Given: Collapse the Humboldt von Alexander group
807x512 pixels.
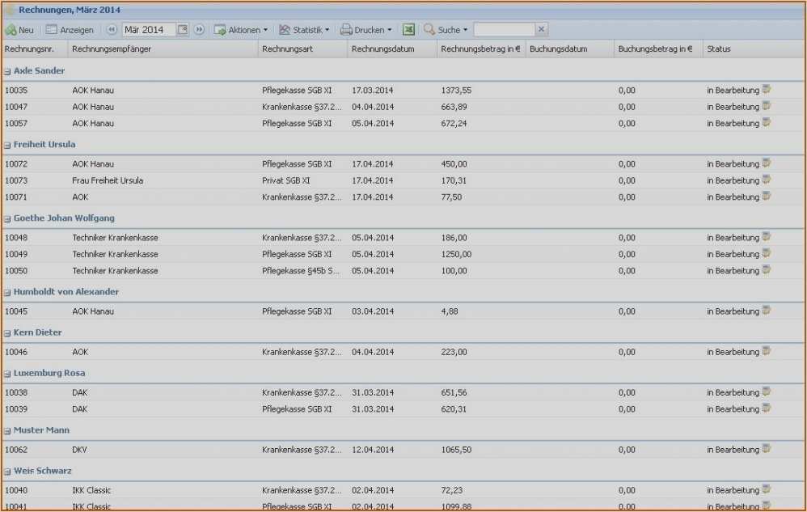Looking at the screenshot, I should [7, 292].
